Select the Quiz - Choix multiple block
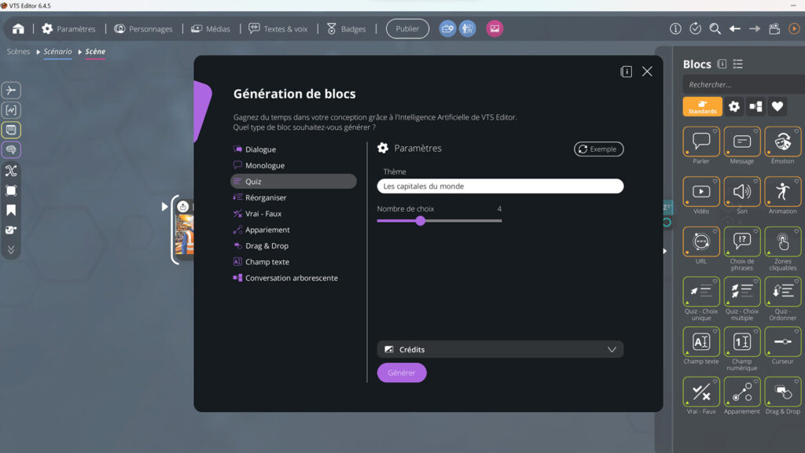The image size is (805, 453). [741, 293]
